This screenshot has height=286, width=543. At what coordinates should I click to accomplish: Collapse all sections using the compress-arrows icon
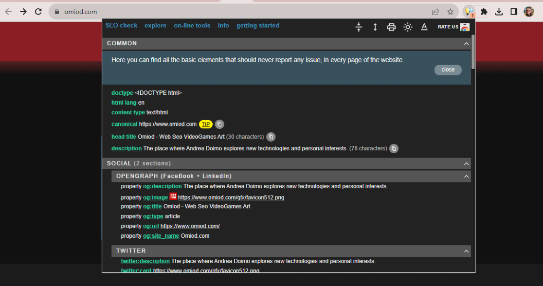pos(359,27)
